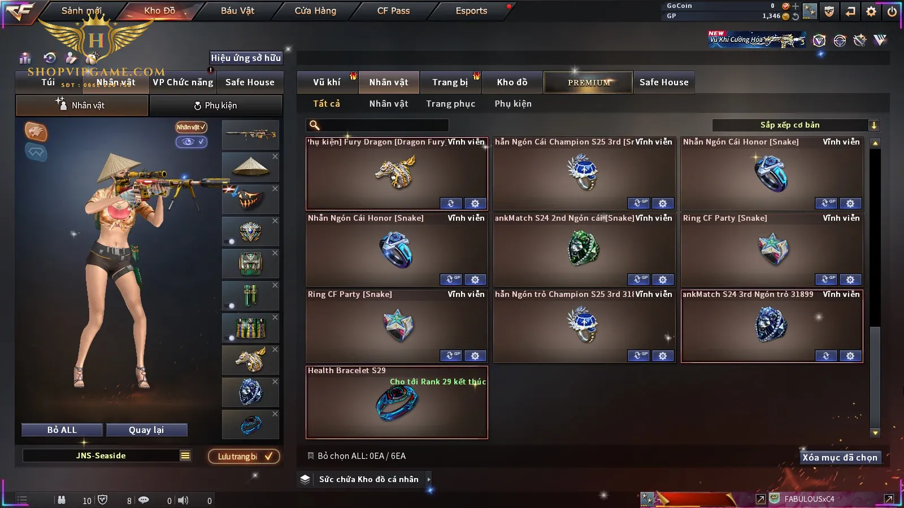Click the search magnifier icon
Screen dimensions: 904x508
tap(315, 125)
